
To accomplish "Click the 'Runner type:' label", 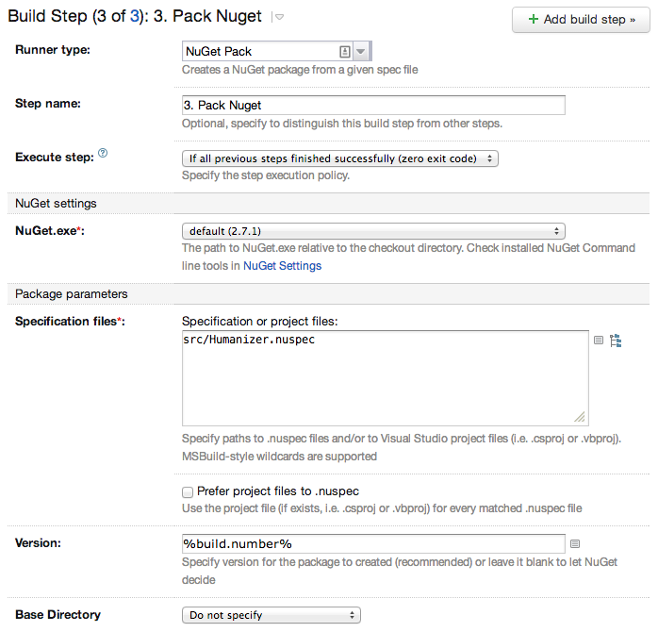I will point(53,50).
